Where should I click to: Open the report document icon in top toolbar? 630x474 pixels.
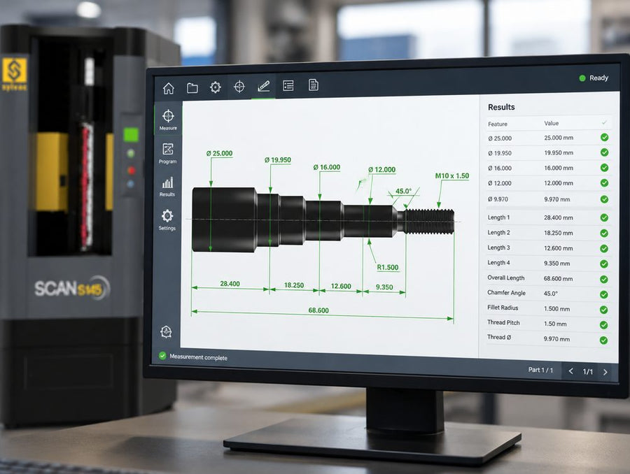point(314,85)
